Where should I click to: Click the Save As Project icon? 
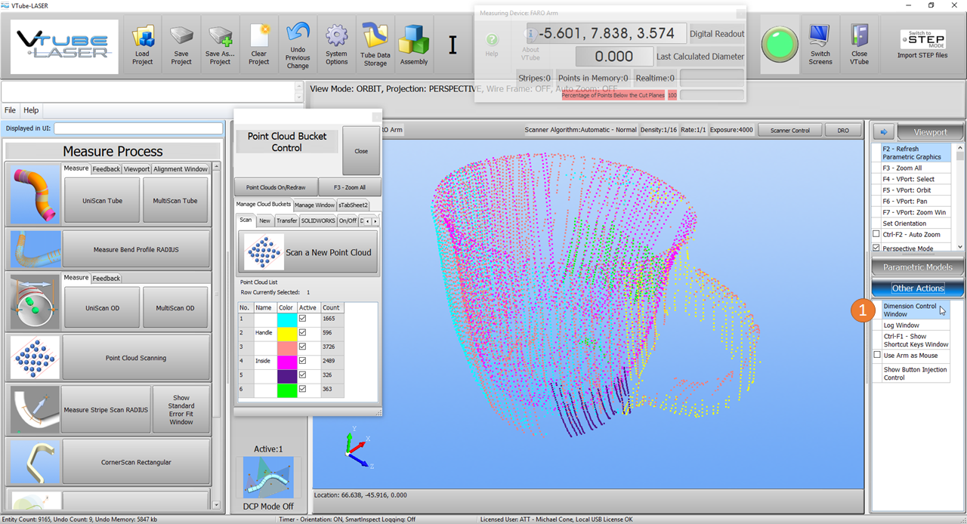tap(220, 45)
